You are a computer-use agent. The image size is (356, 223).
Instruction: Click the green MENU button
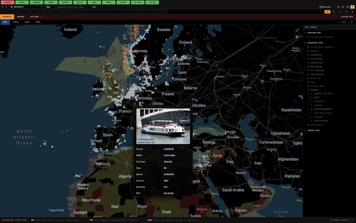pyautogui.click(x=109, y=2)
